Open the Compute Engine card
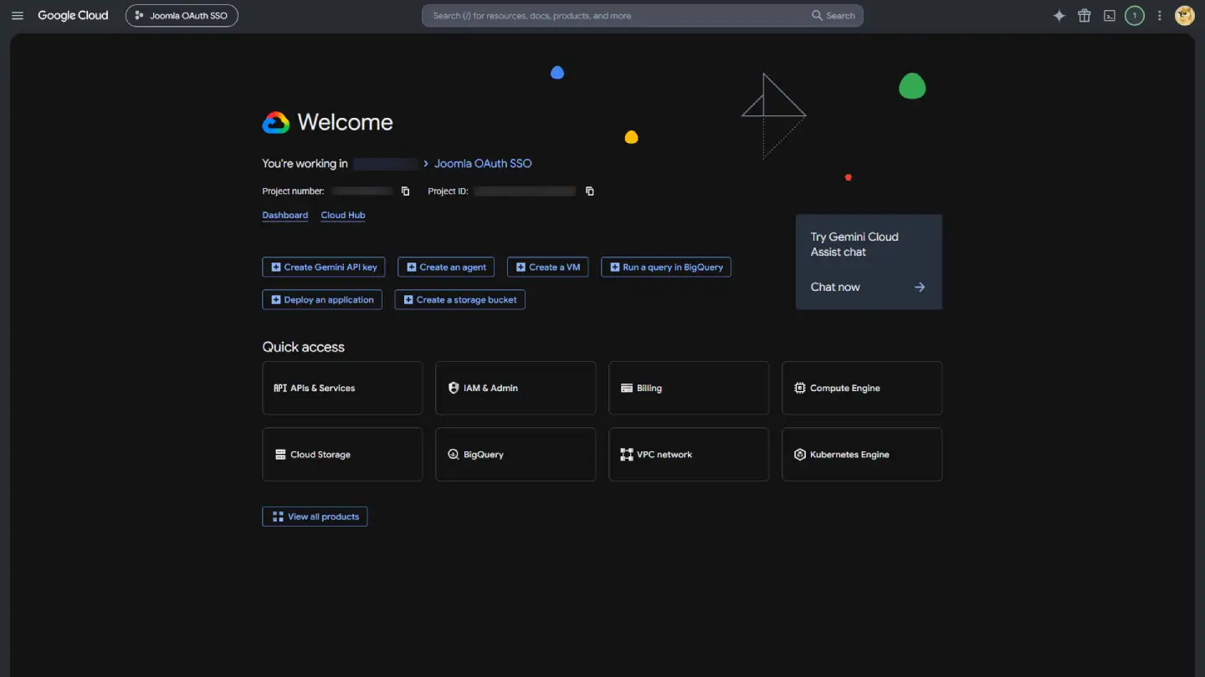 tap(862, 388)
